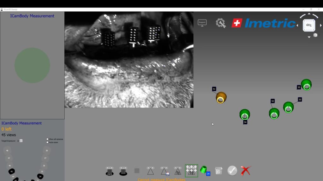Click the Support monitor icon
This screenshot has width=323, height=181.
point(202,23)
